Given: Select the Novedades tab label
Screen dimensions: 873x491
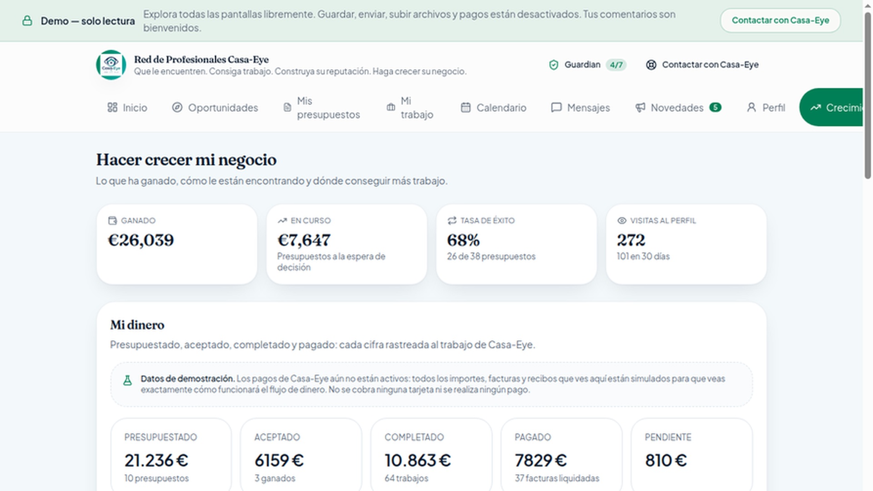Looking at the screenshot, I should (x=677, y=108).
